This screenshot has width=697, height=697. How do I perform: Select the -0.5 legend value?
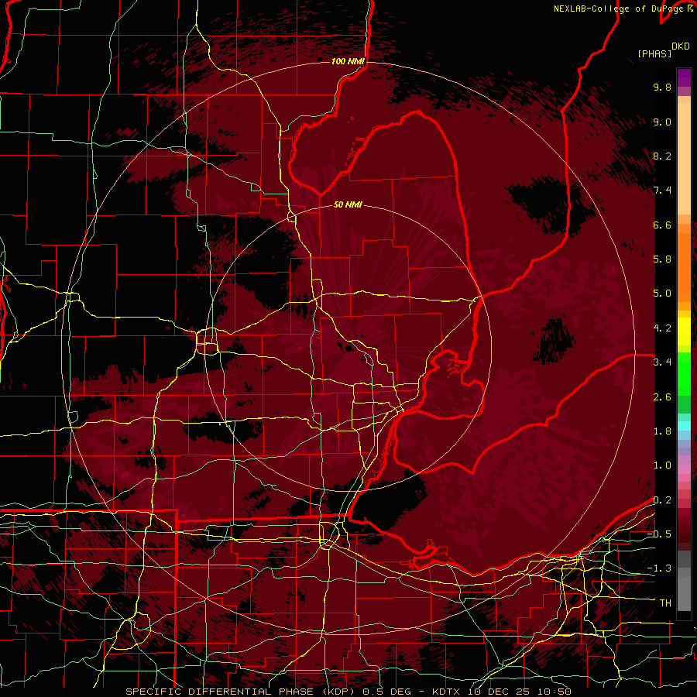point(659,534)
